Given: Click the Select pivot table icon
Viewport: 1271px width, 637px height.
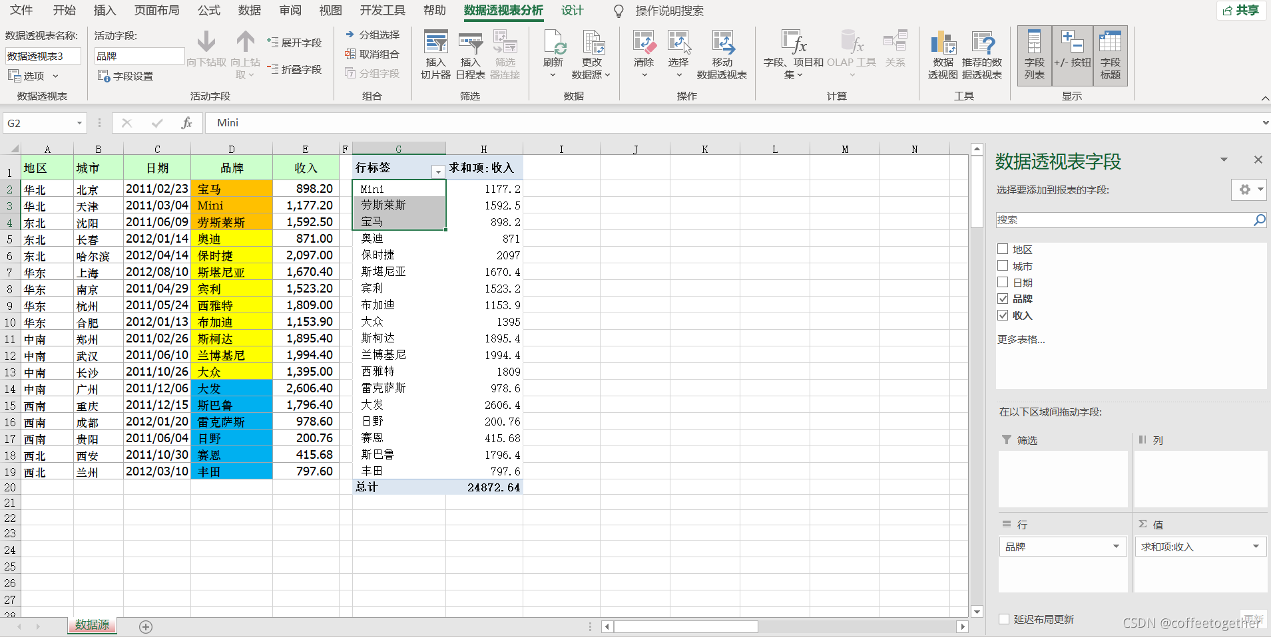Looking at the screenshot, I should click(x=678, y=42).
